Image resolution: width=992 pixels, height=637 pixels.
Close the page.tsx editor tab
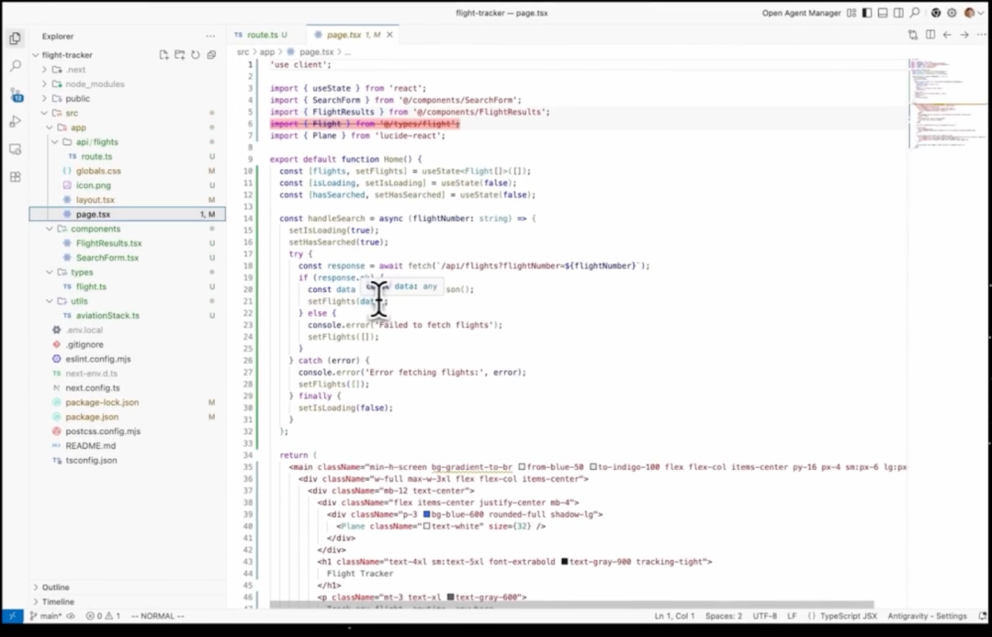click(x=389, y=35)
